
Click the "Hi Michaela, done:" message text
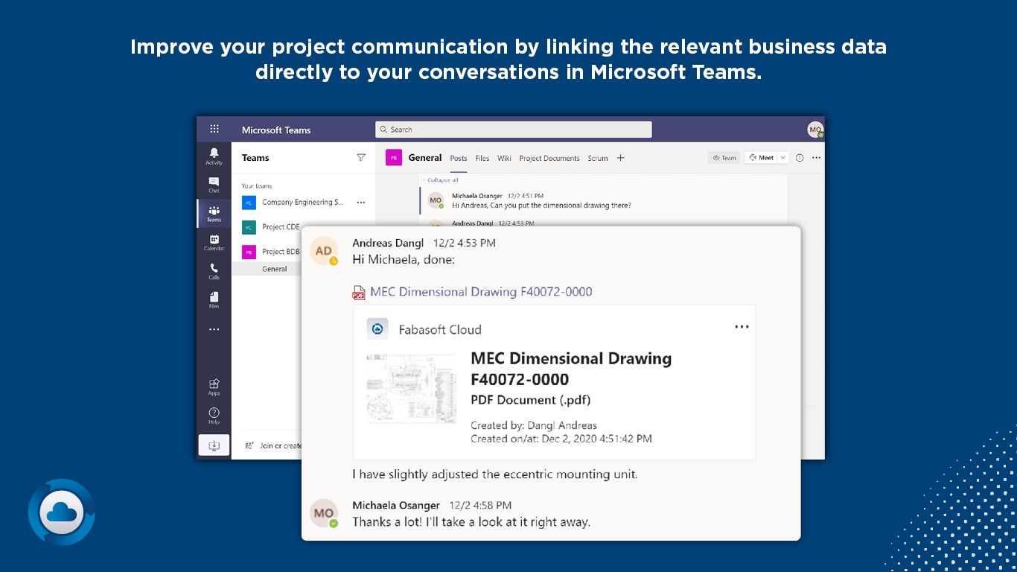(x=404, y=259)
